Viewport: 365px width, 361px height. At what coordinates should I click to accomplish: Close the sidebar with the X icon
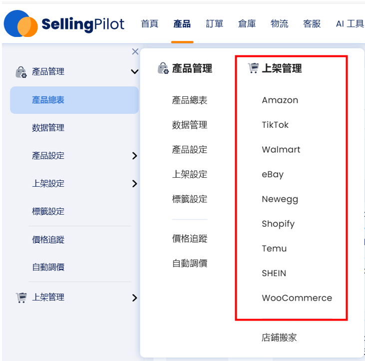(x=135, y=51)
